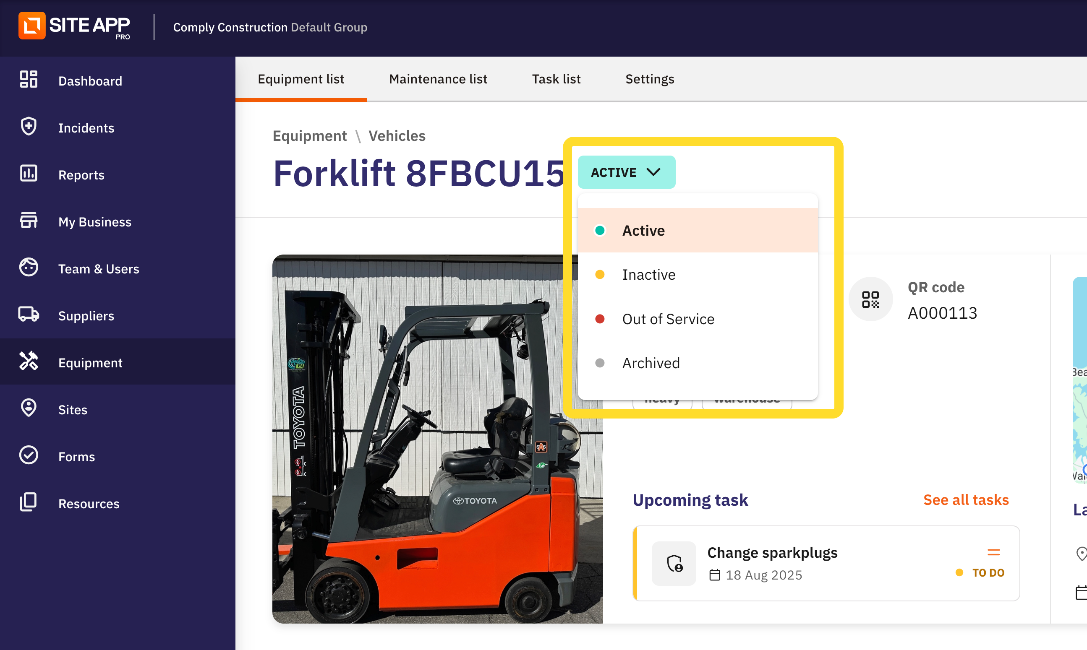The width and height of the screenshot is (1087, 650).
Task: Open Sites in the sidebar
Action: pos(118,408)
